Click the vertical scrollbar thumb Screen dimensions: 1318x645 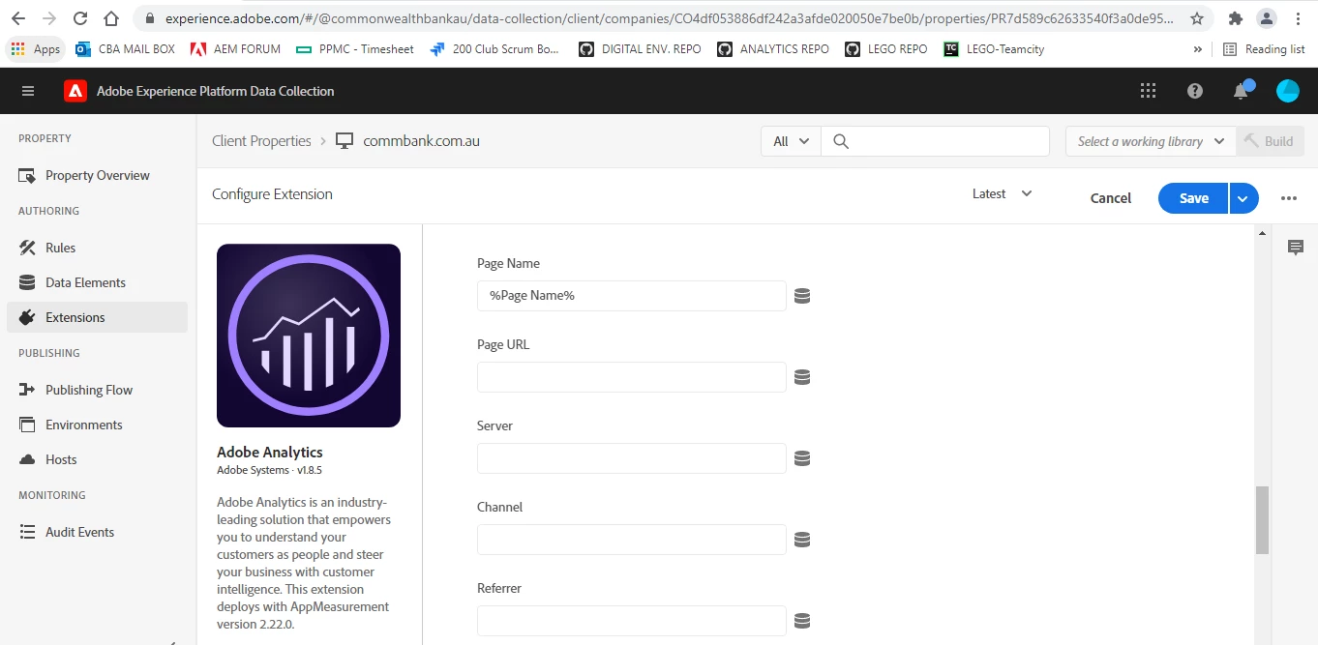pyautogui.click(x=1262, y=519)
